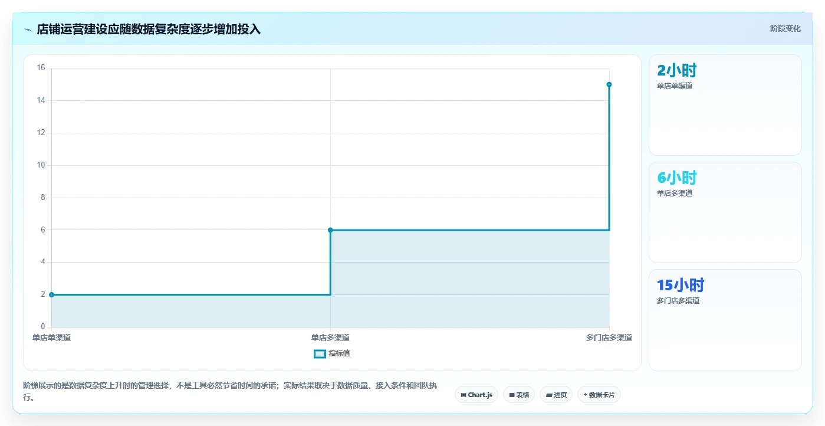Click the data point at value 15

(x=609, y=84)
